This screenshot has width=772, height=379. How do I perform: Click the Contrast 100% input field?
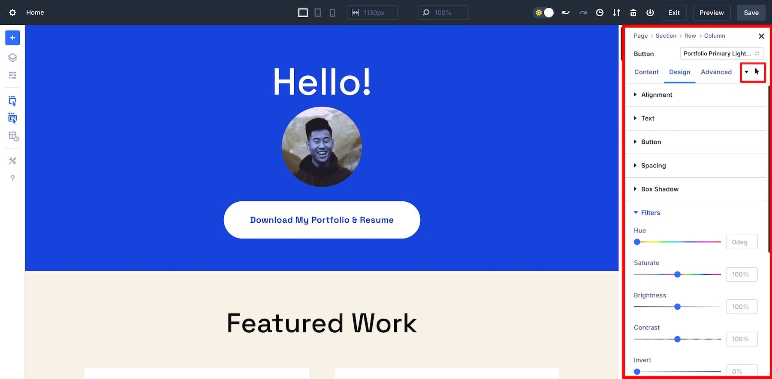[x=742, y=339]
